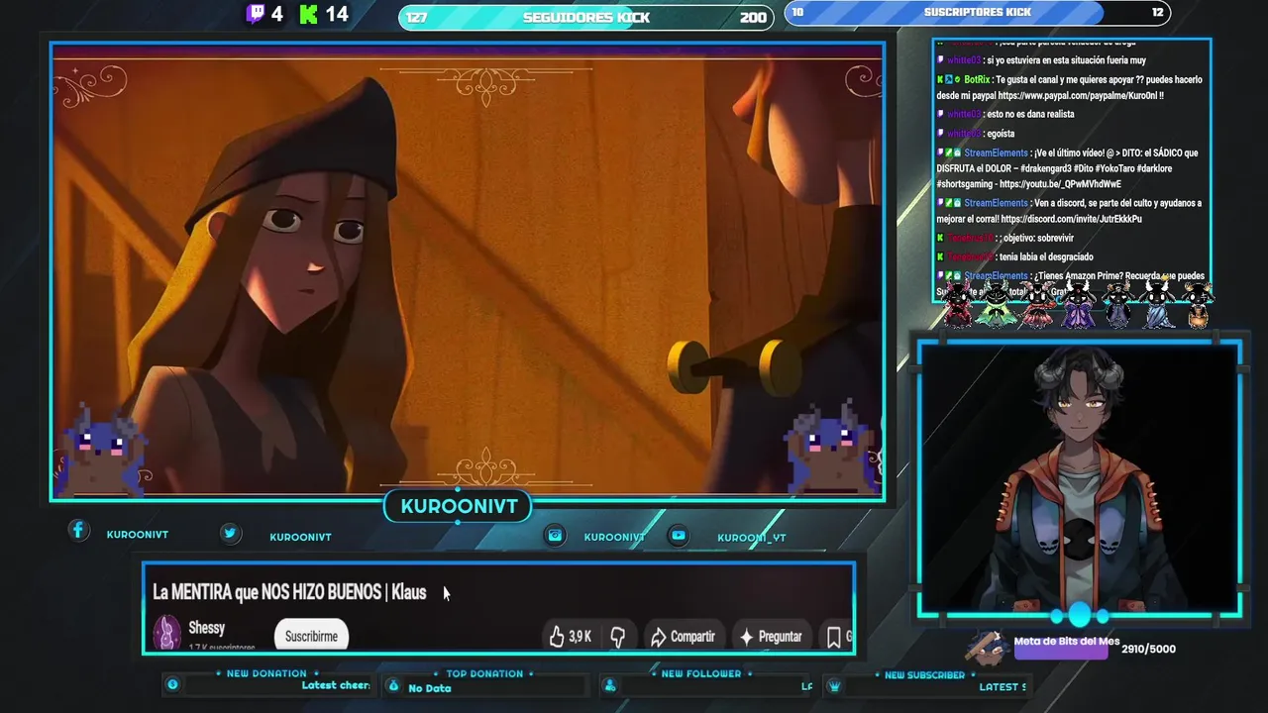Screen dimensions: 1268x713
Task: Click subscriber goal '12' in Suscriptores bar
Action: (x=1157, y=12)
